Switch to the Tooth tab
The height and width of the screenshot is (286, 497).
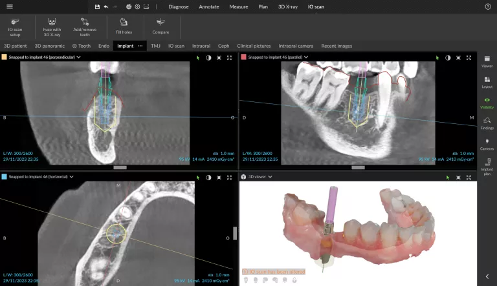pos(82,46)
